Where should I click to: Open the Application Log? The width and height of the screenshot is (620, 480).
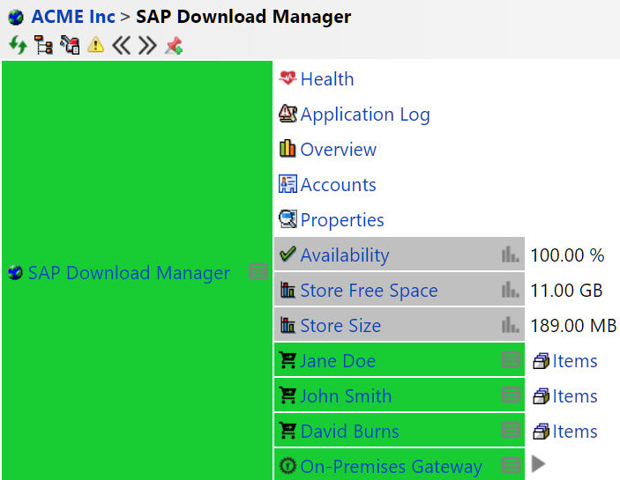[x=364, y=114]
